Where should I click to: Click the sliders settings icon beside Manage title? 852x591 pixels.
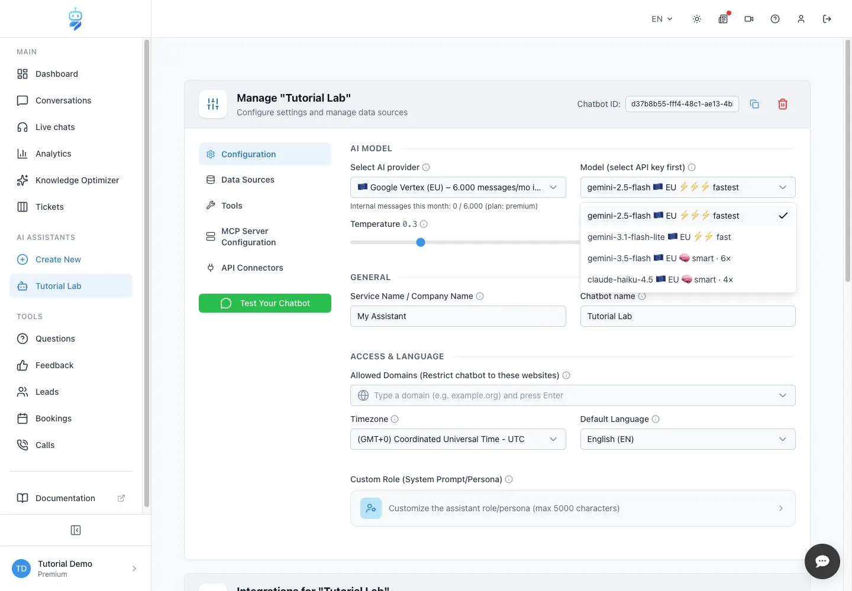coord(213,104)
